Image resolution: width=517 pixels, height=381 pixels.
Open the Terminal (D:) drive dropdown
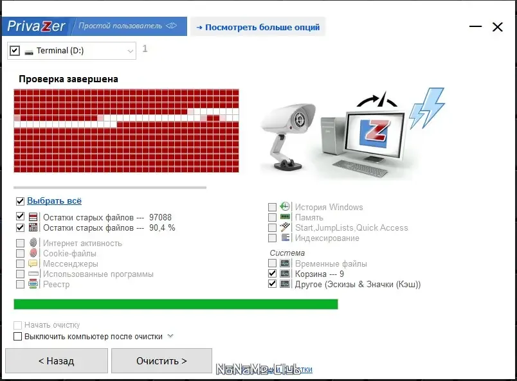click(x=131, y=51)
